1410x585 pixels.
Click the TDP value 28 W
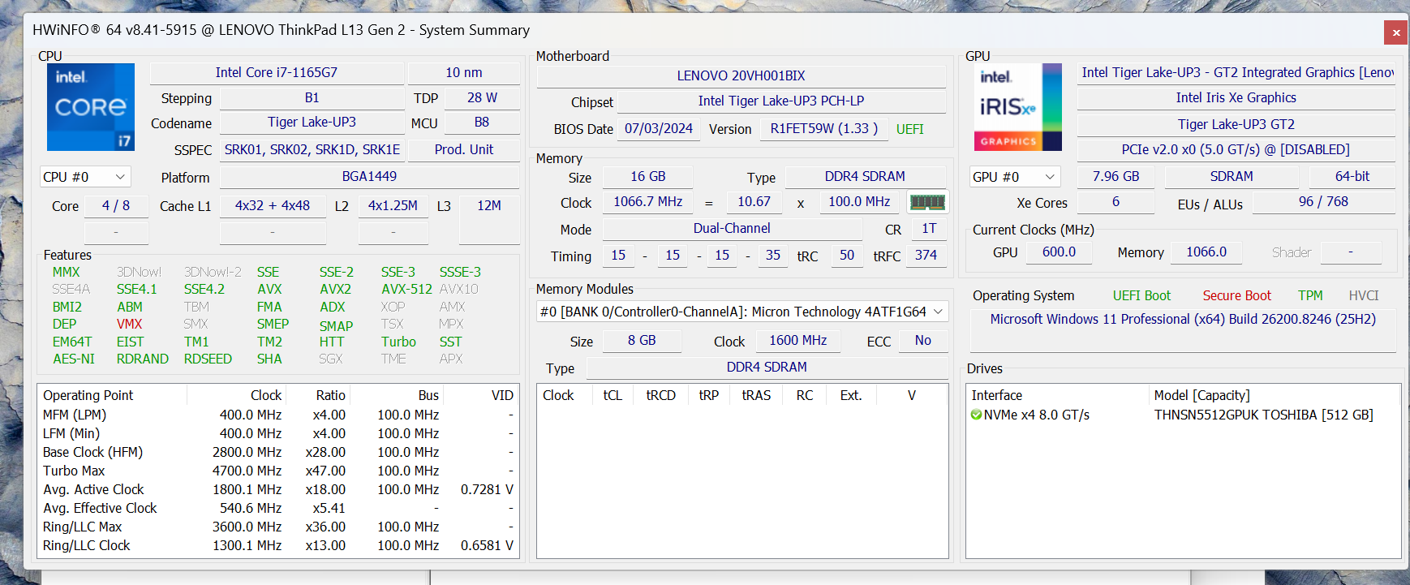[x=482, y=97]
